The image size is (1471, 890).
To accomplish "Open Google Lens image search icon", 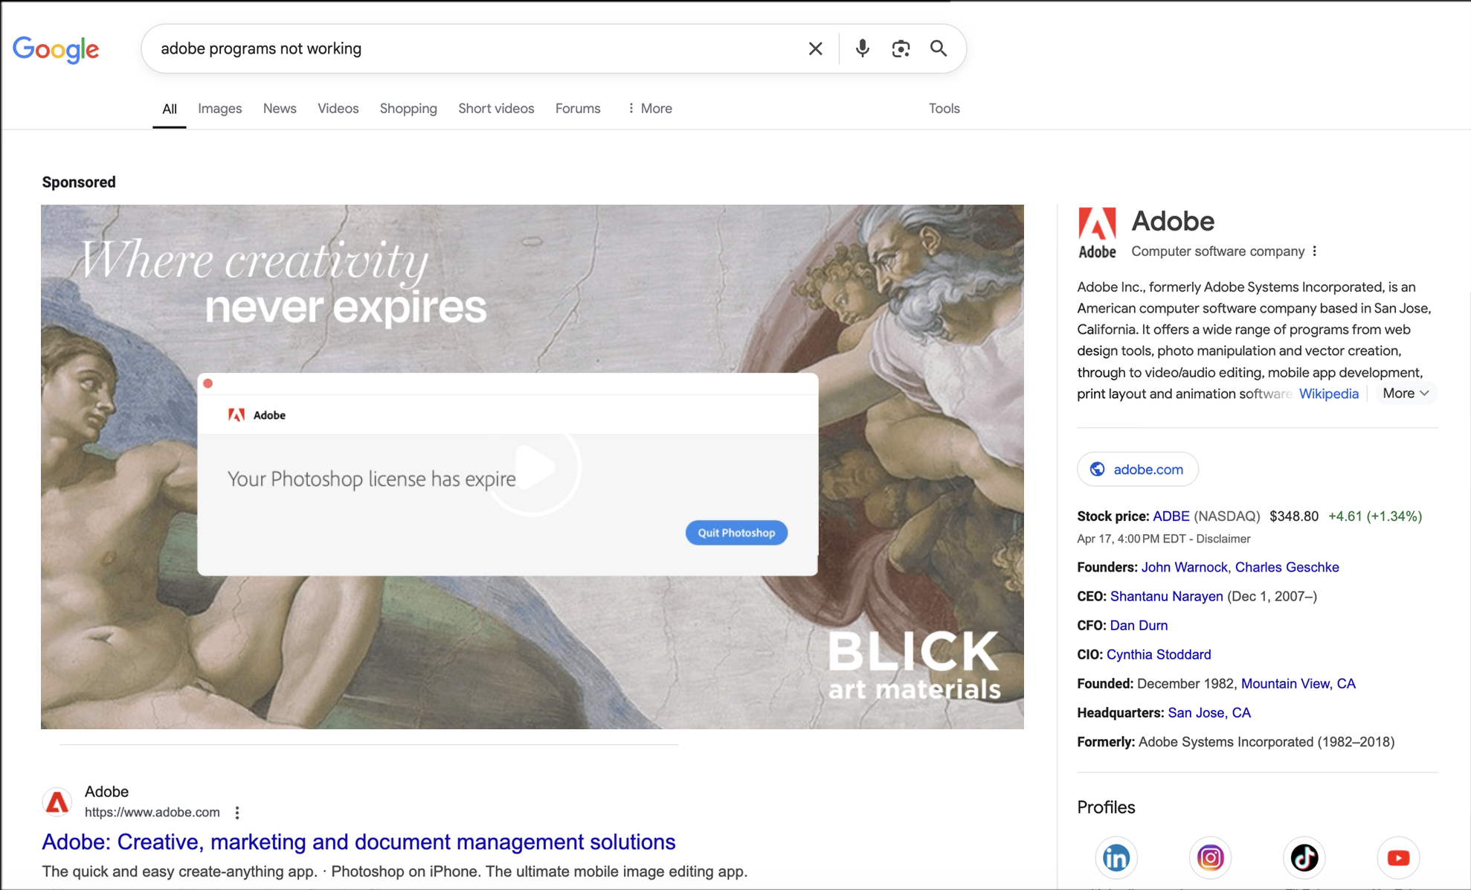I will pos(901,48).
